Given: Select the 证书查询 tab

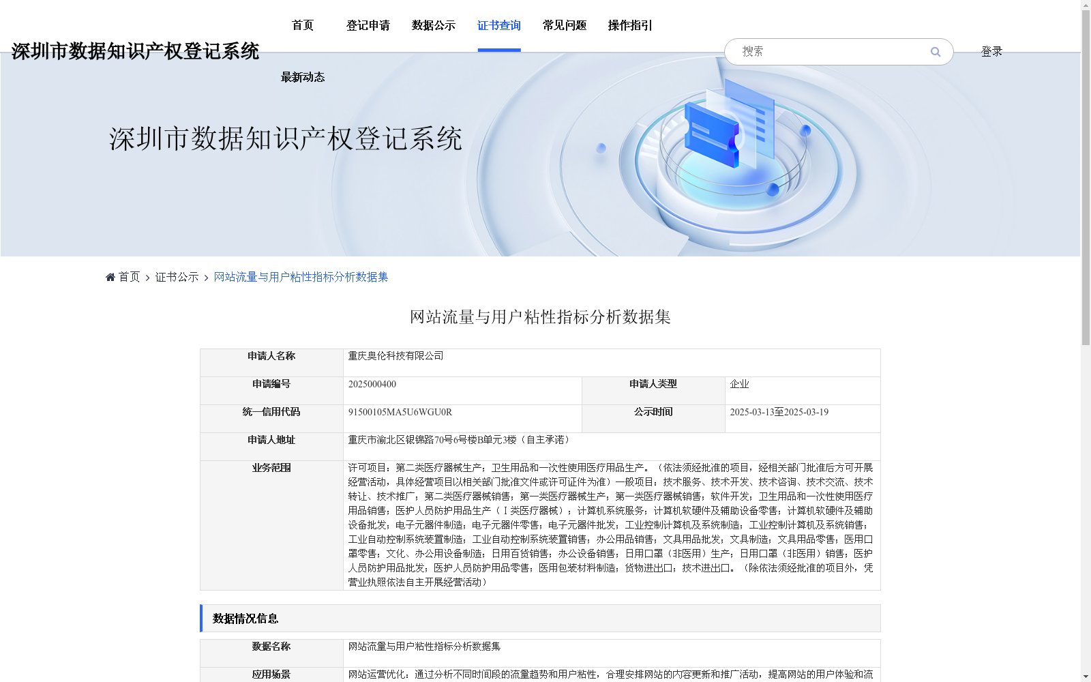Looking at the screenshot, I should (x=499, y=25).
